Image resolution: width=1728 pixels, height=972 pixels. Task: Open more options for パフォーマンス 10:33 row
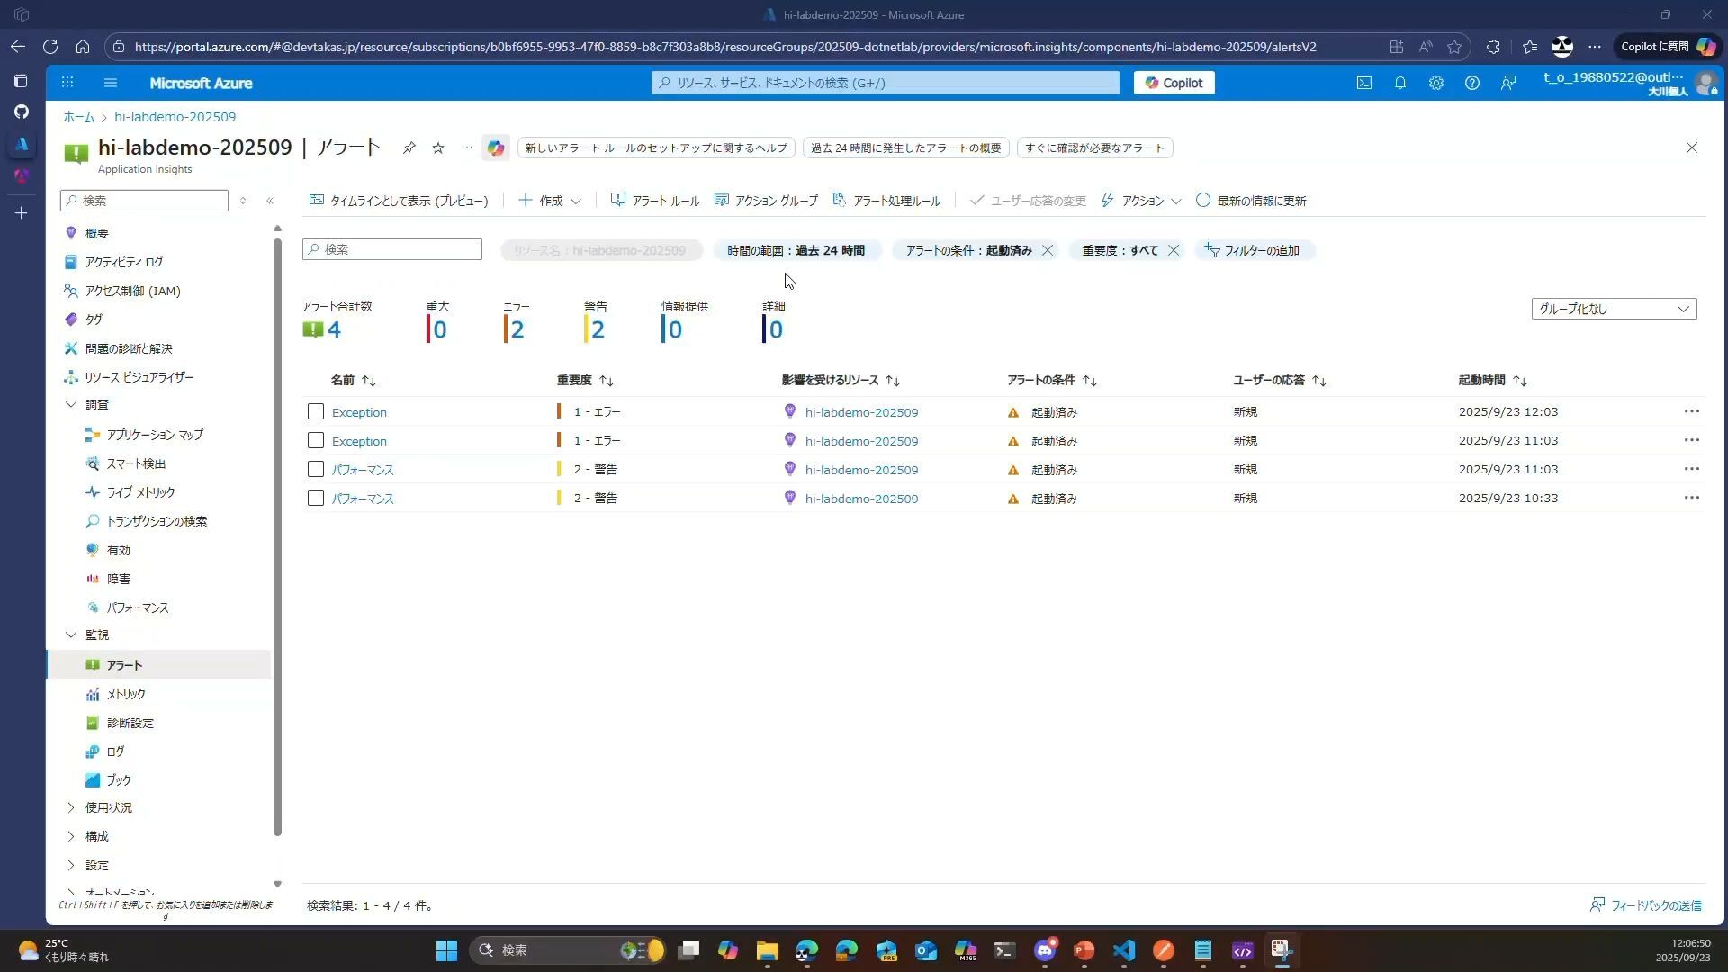coord(1692,498)
